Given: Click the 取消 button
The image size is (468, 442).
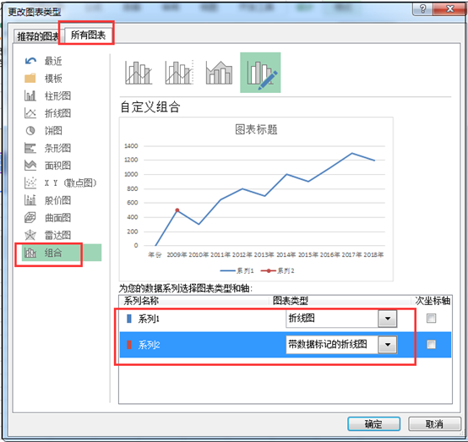Looking at the screenshot, I should coord(434,423).
